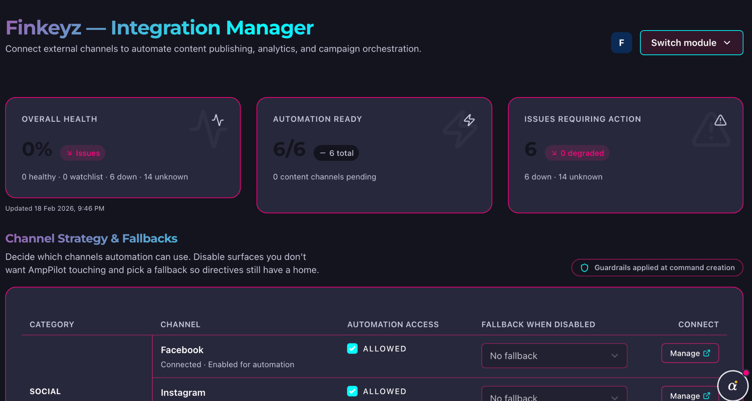The height and width of the screenshot is (401, 752).
Task: Click the pulse icon on Overall Health card
Action: [218, 119]
